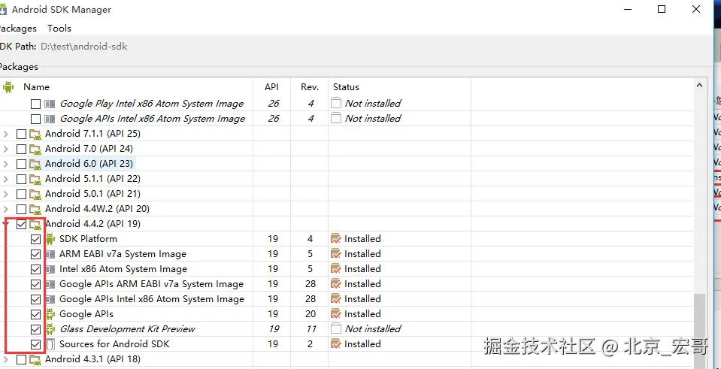Sort packages by the API column header
Screen dimensions: 721x369
click(x=271, y=87)
